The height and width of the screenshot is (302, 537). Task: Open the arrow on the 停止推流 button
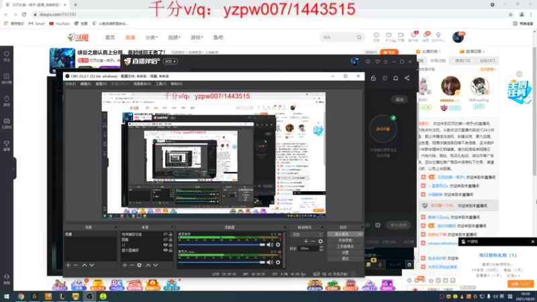pos(360,234)
